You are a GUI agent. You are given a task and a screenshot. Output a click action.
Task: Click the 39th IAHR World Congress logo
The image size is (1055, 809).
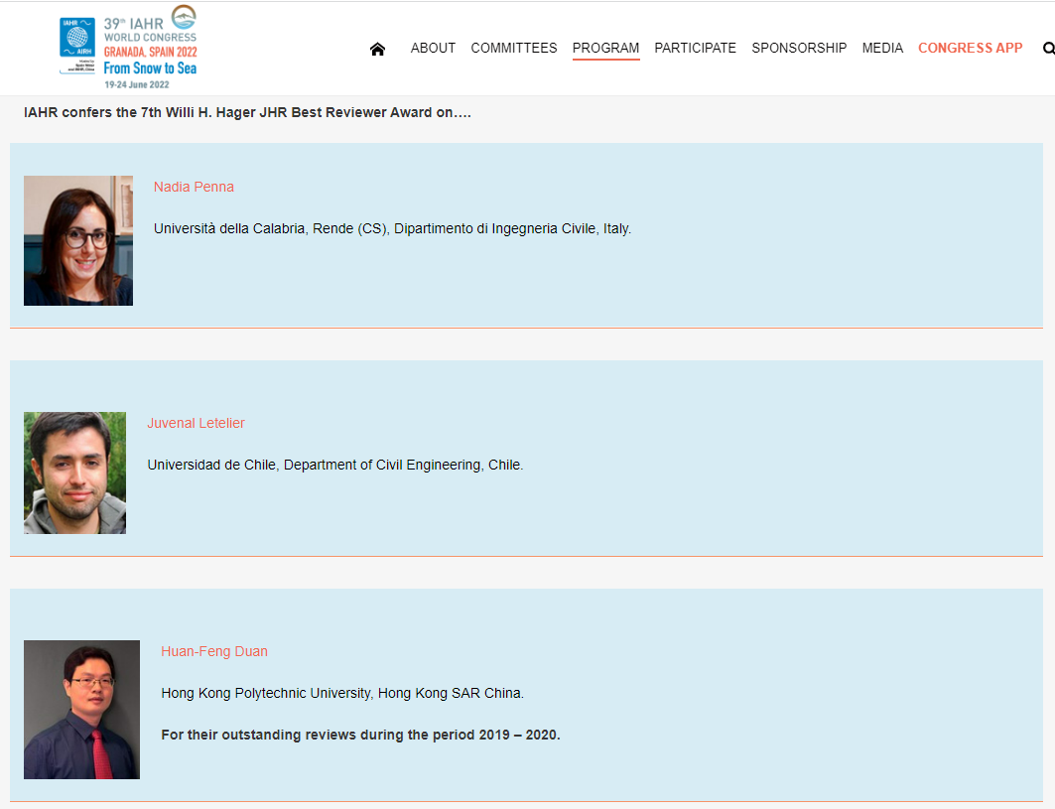pos(128,48)
